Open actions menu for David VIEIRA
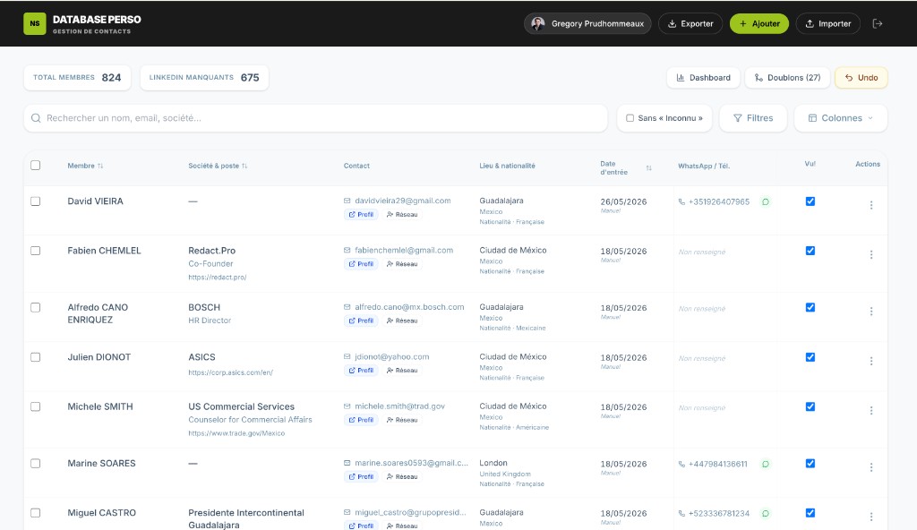Viewport: 917px width, 530px height. 870,205
